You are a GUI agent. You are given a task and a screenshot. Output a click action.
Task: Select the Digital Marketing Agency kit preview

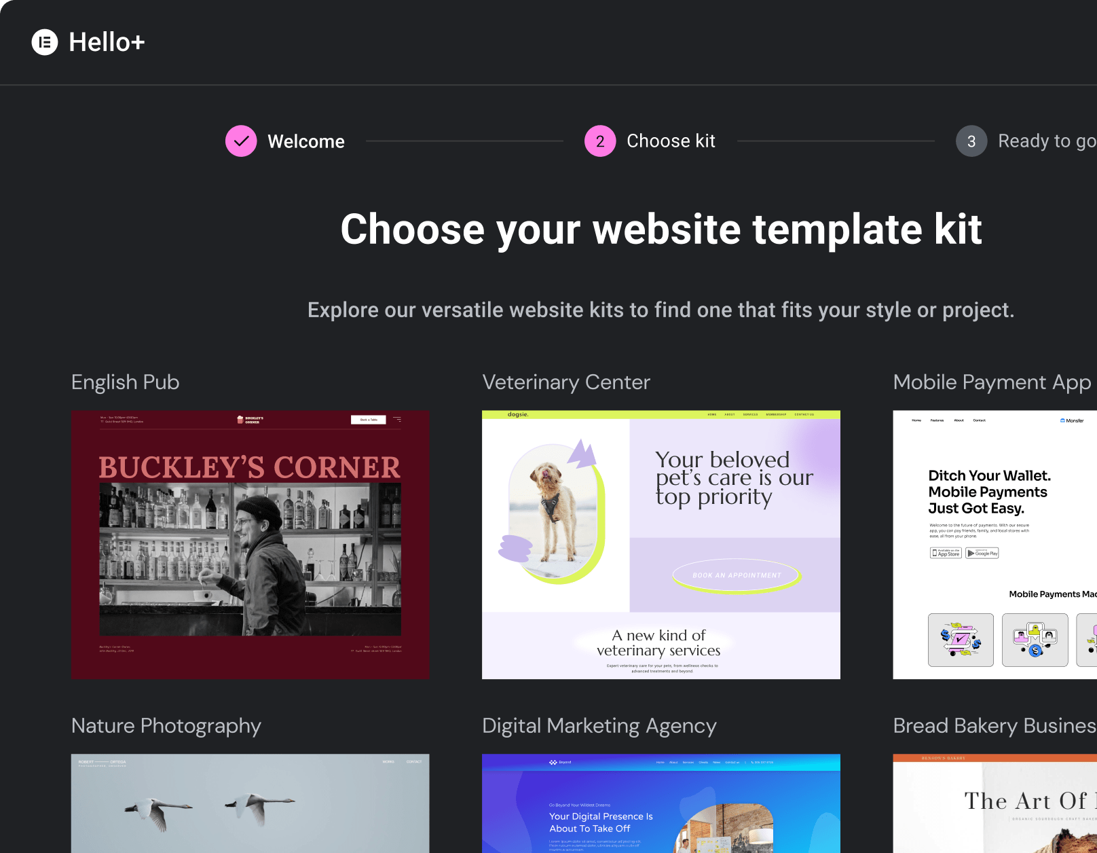click(x=661, y=803)
